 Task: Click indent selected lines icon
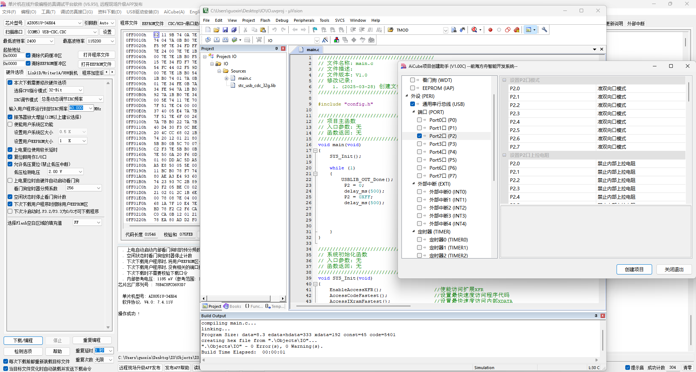[x=353, y=30]
